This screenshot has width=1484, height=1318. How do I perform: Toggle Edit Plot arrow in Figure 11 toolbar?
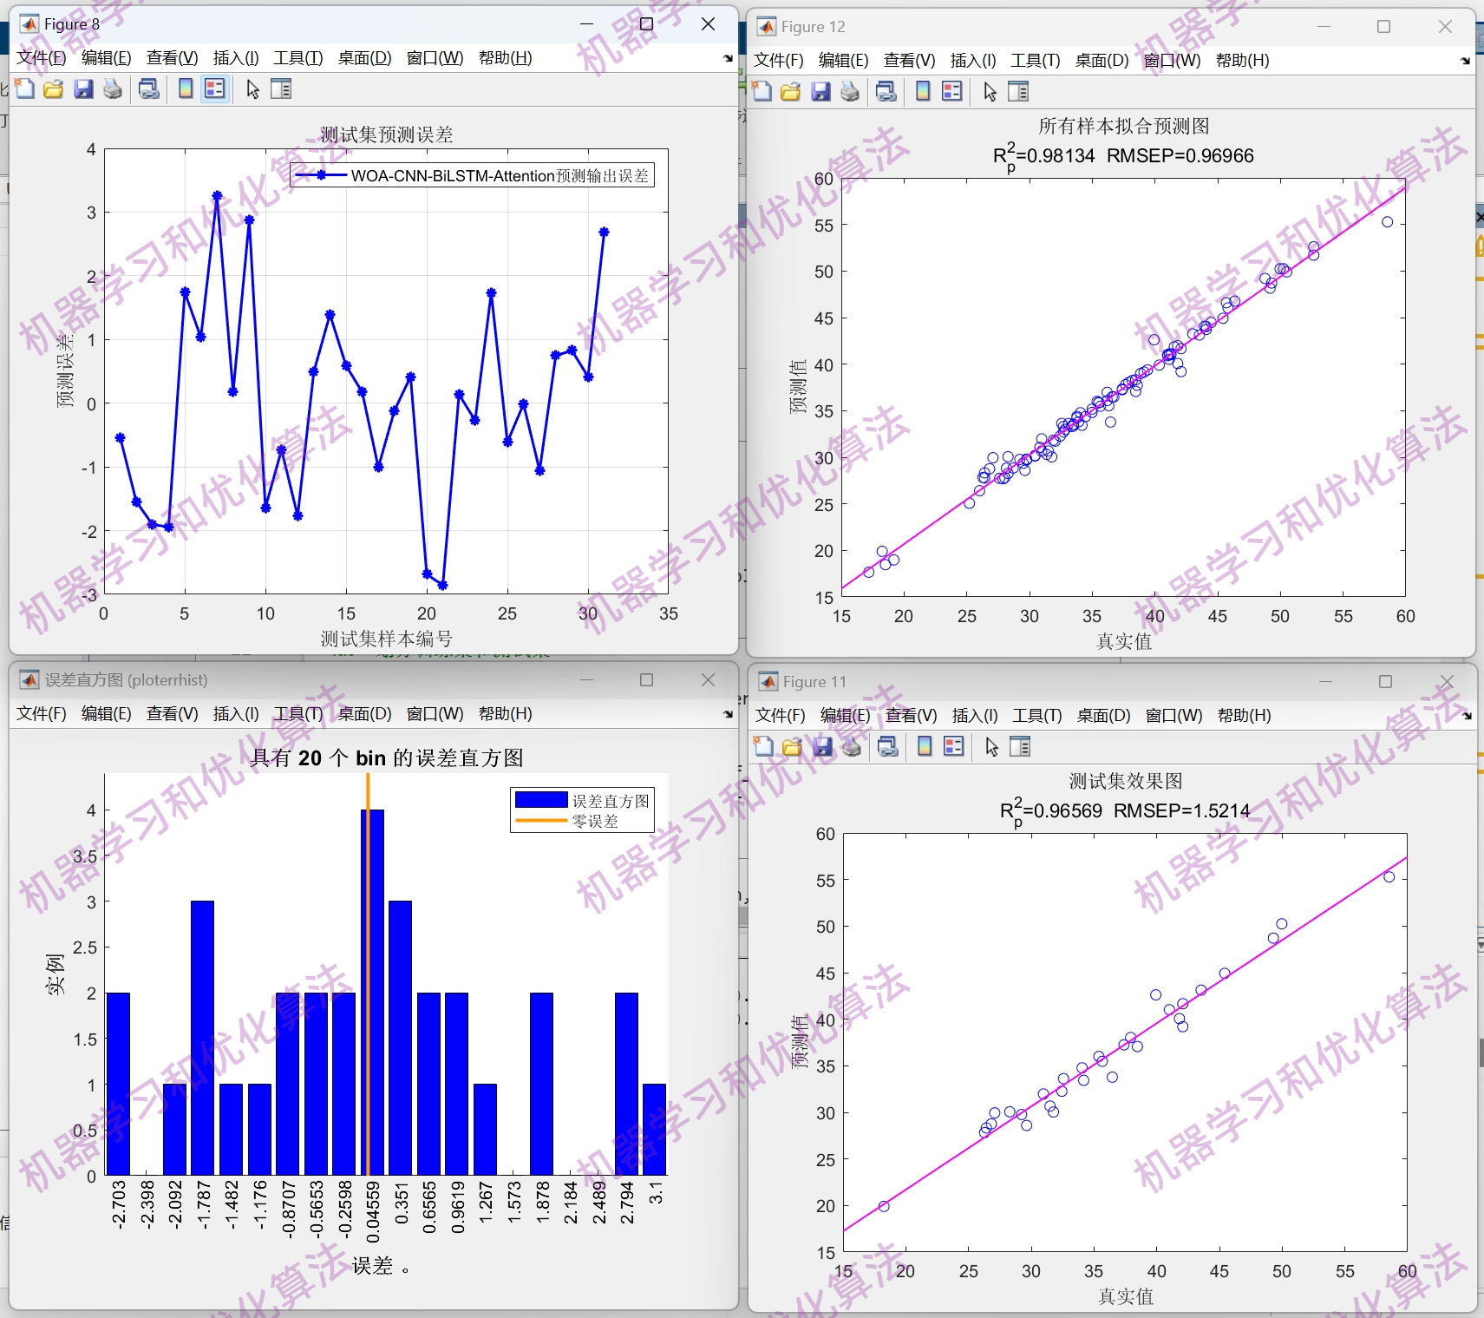point(991,747)
